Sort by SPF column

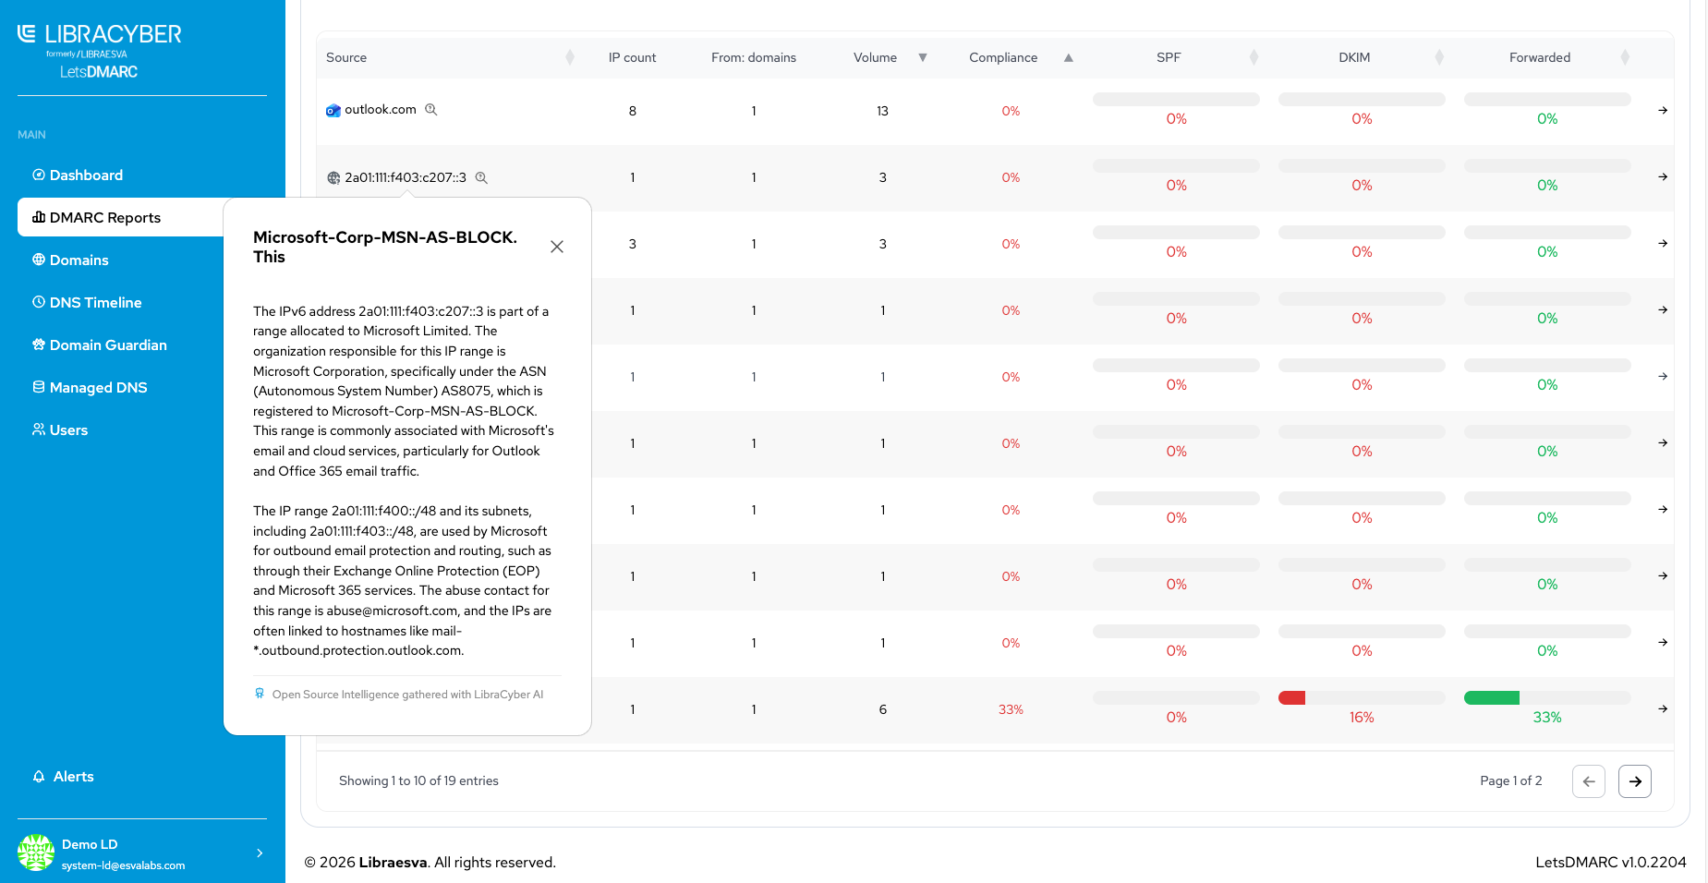tap(1254, 57)
